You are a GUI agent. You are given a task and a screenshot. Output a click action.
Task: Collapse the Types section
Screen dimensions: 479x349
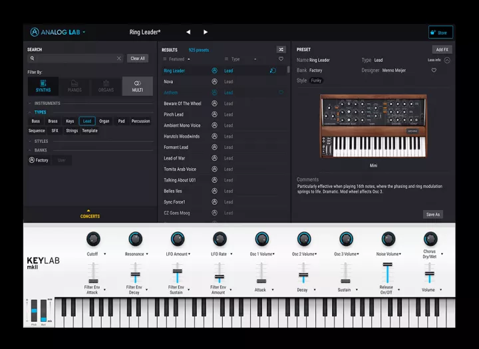(40, 112)
